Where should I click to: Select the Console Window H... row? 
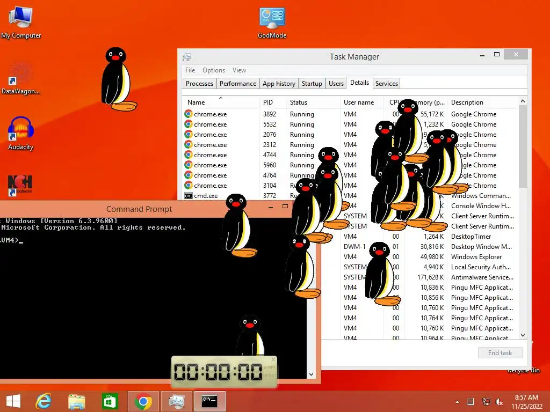[x=481, y=205]
